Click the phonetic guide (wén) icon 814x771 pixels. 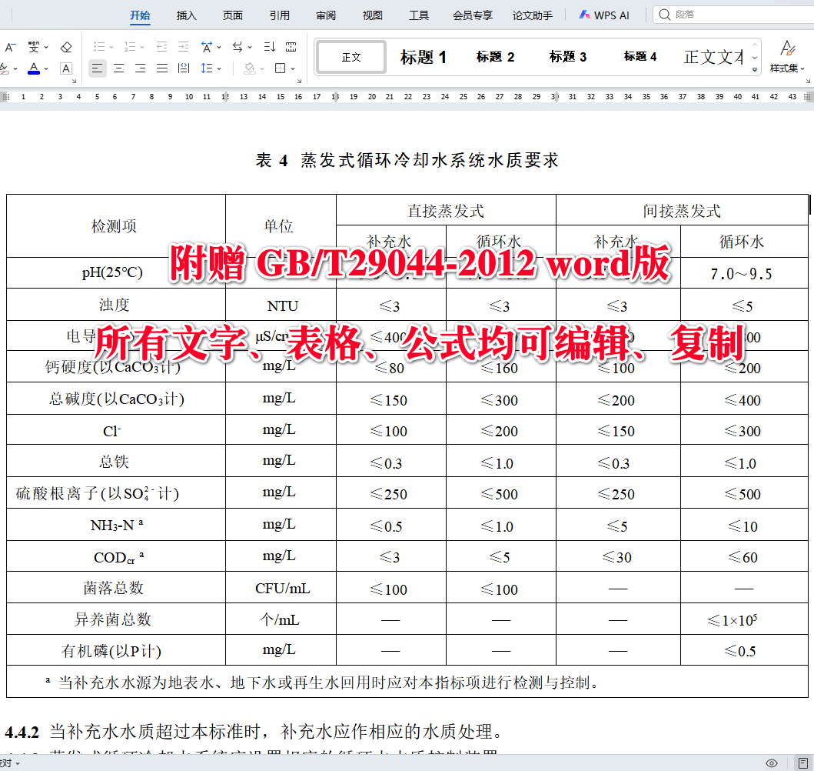34,47
